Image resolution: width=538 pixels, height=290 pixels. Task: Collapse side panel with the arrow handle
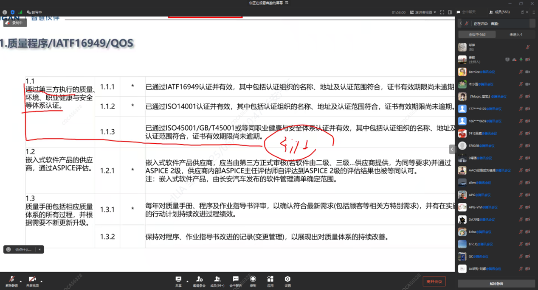point(452,149)
